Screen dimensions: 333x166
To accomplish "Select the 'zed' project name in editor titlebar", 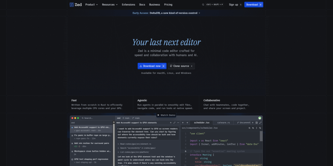I will tap(119, 118).
